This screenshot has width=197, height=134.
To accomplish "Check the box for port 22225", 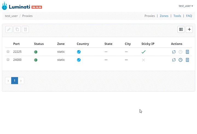I will (x=8, y=51).
